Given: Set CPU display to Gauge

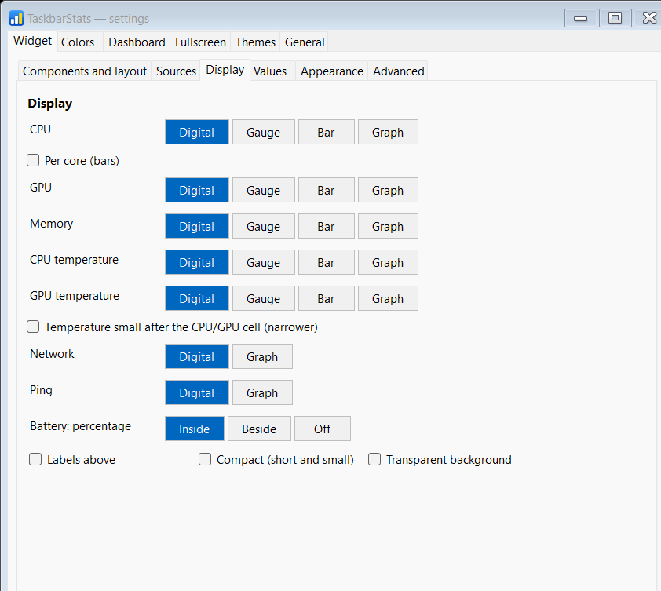Looking at the screenshot, I should click(x=264, y=132).
